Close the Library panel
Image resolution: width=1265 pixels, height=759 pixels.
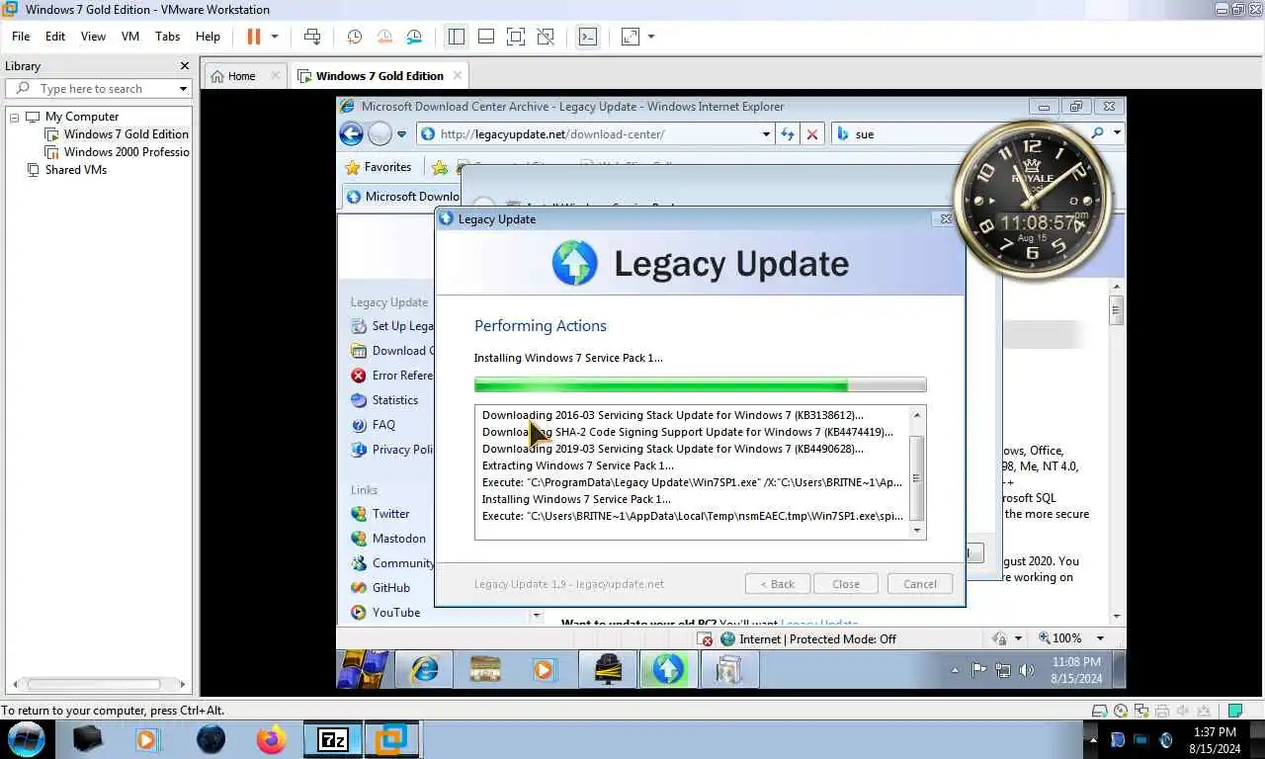[x=184, y=66]
